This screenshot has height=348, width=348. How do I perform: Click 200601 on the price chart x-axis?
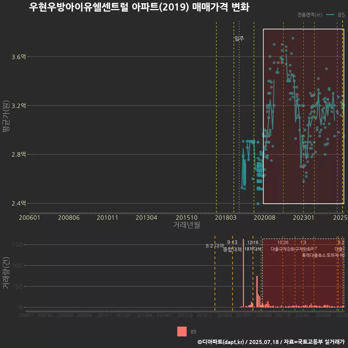point(29,217)
